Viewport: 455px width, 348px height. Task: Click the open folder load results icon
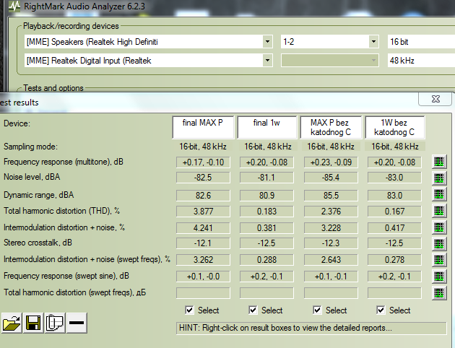pyautogui.click(x=12, y=323)
